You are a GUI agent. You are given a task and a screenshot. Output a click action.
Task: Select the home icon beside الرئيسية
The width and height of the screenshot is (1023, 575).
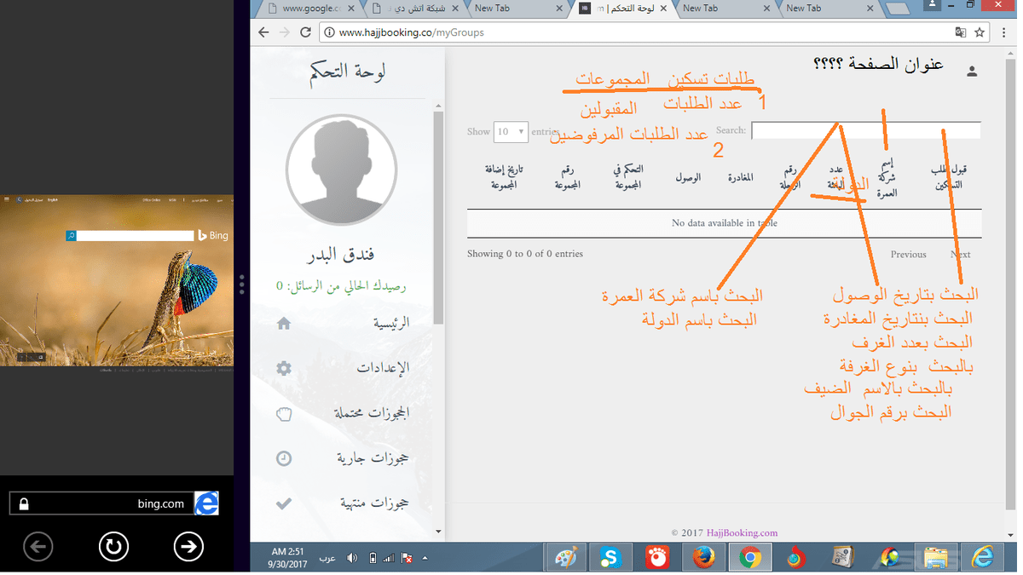click(x=283, y=323)
